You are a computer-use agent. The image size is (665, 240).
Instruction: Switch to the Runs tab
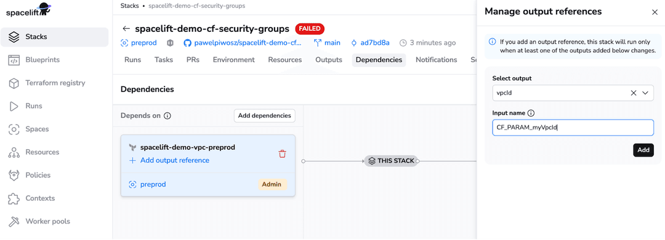[x=133, y=60]
